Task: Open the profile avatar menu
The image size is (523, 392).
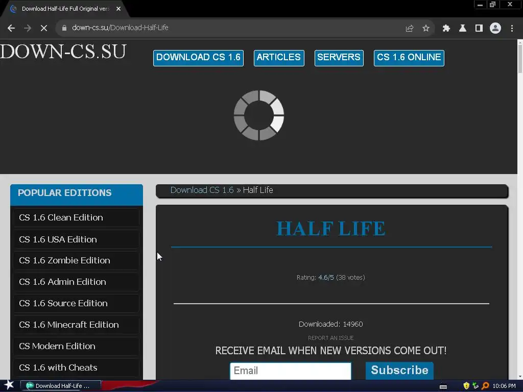Action: click(x=495, y=29)
